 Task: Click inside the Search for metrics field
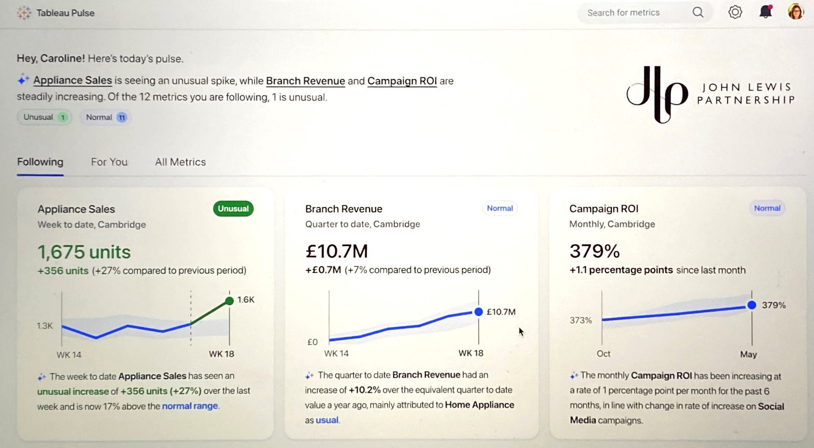635,12
